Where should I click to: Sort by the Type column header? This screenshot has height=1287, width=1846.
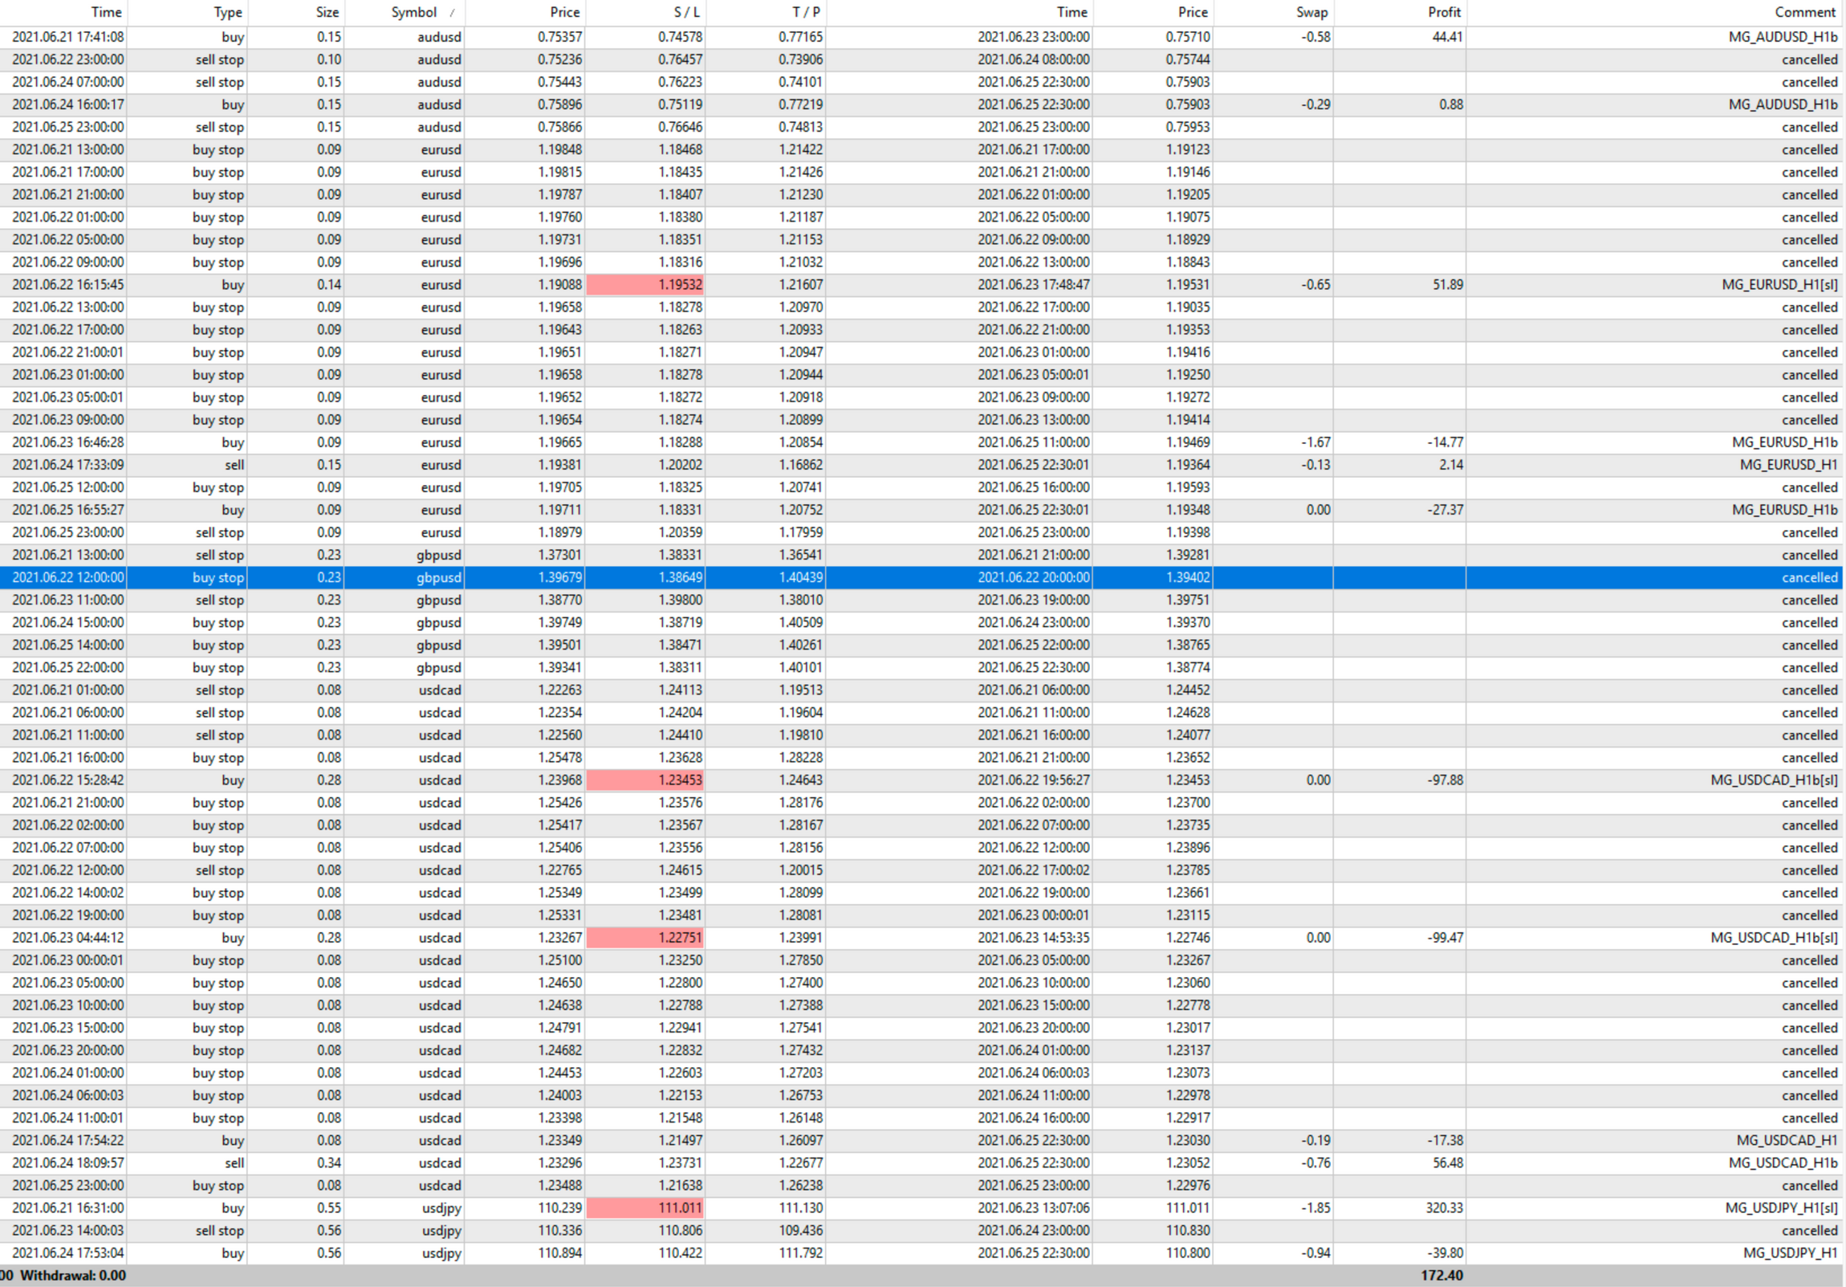tap(227, 13)
